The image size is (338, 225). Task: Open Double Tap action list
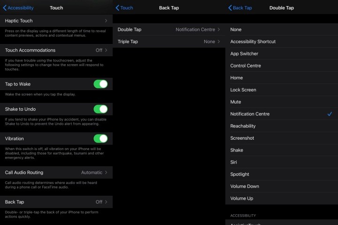point(169,30)
